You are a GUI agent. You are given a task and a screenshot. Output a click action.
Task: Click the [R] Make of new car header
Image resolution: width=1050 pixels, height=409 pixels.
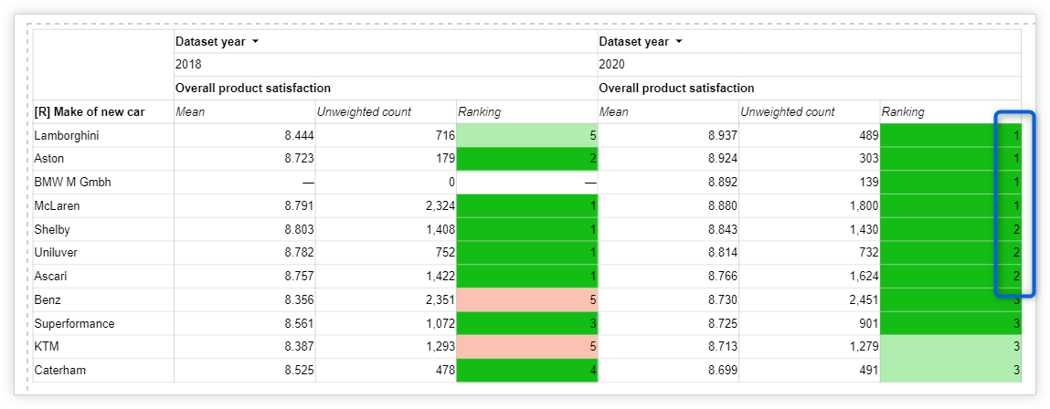[89, 111]
